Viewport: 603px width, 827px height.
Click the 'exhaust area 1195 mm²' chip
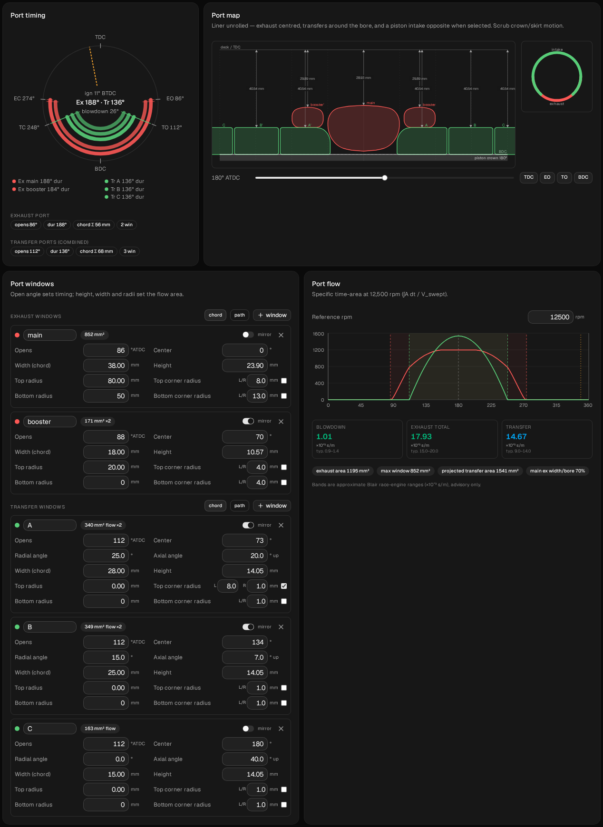click(343, 471)
